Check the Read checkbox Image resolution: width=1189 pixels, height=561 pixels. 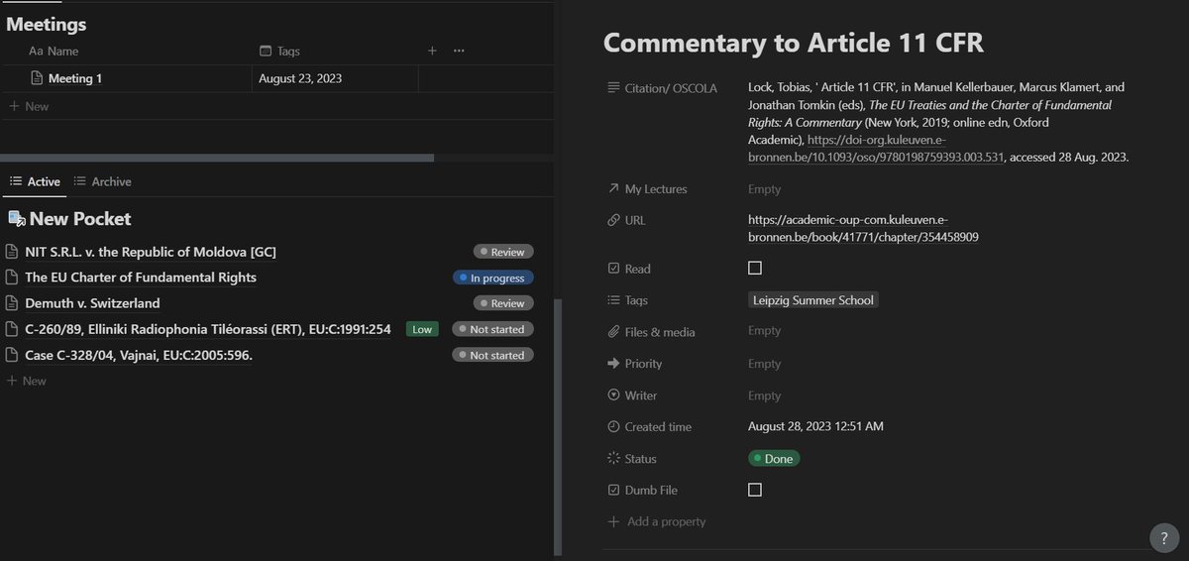[x=755, y=268]
